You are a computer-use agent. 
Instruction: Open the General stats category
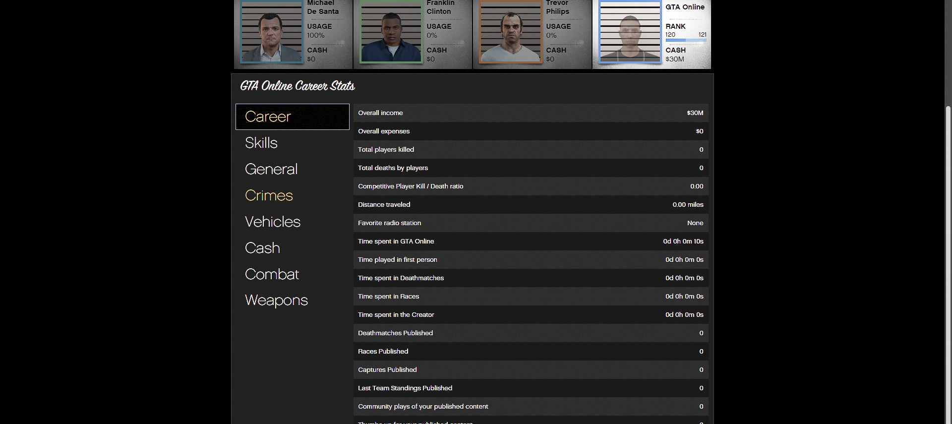[x=271, y=169]
